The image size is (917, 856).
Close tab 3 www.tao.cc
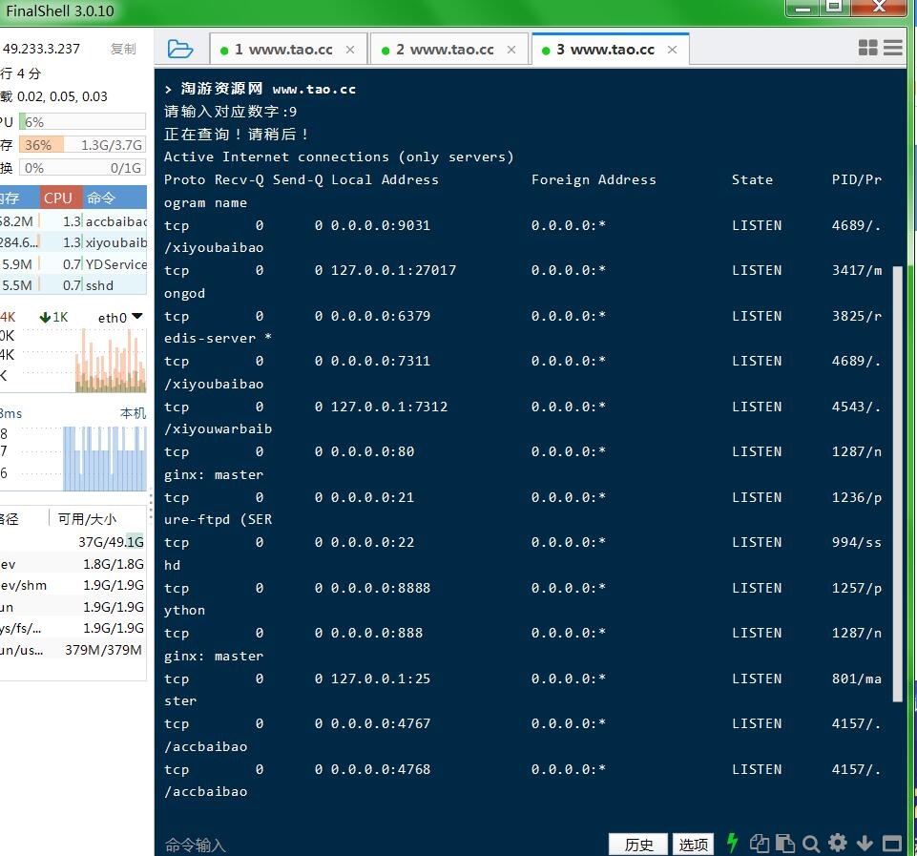point(673,50)
